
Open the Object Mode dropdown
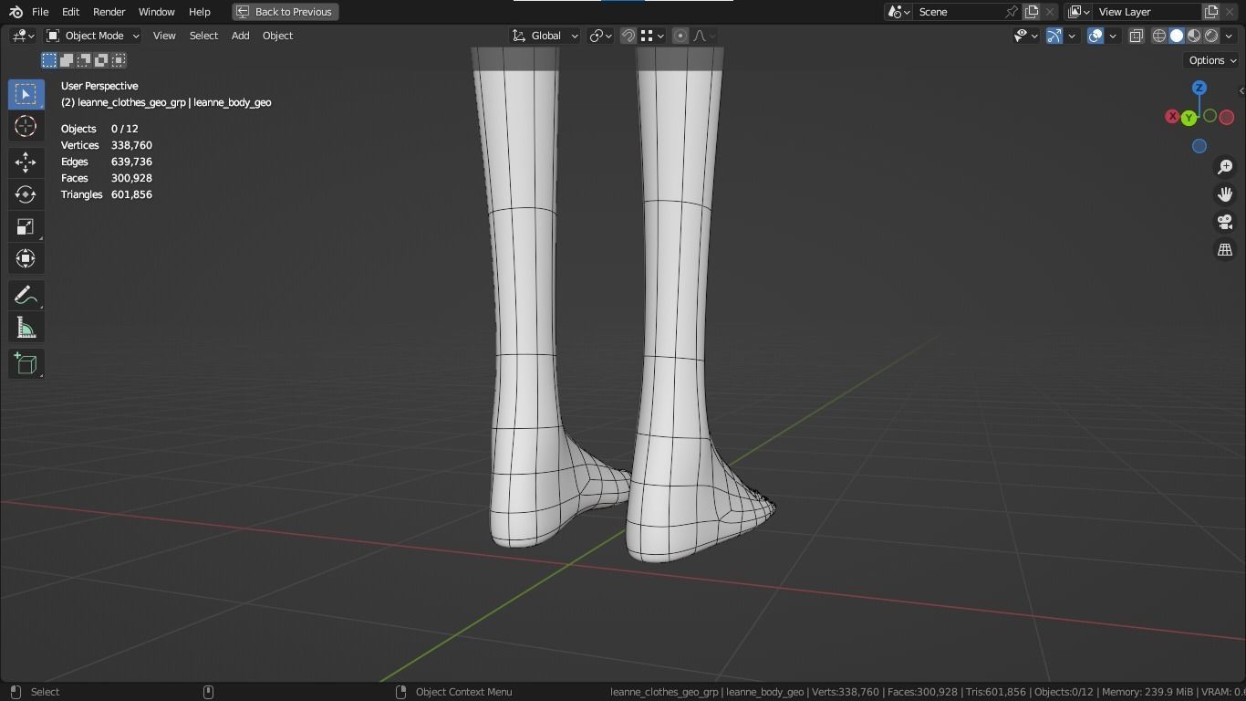click(x=93, y=36)
